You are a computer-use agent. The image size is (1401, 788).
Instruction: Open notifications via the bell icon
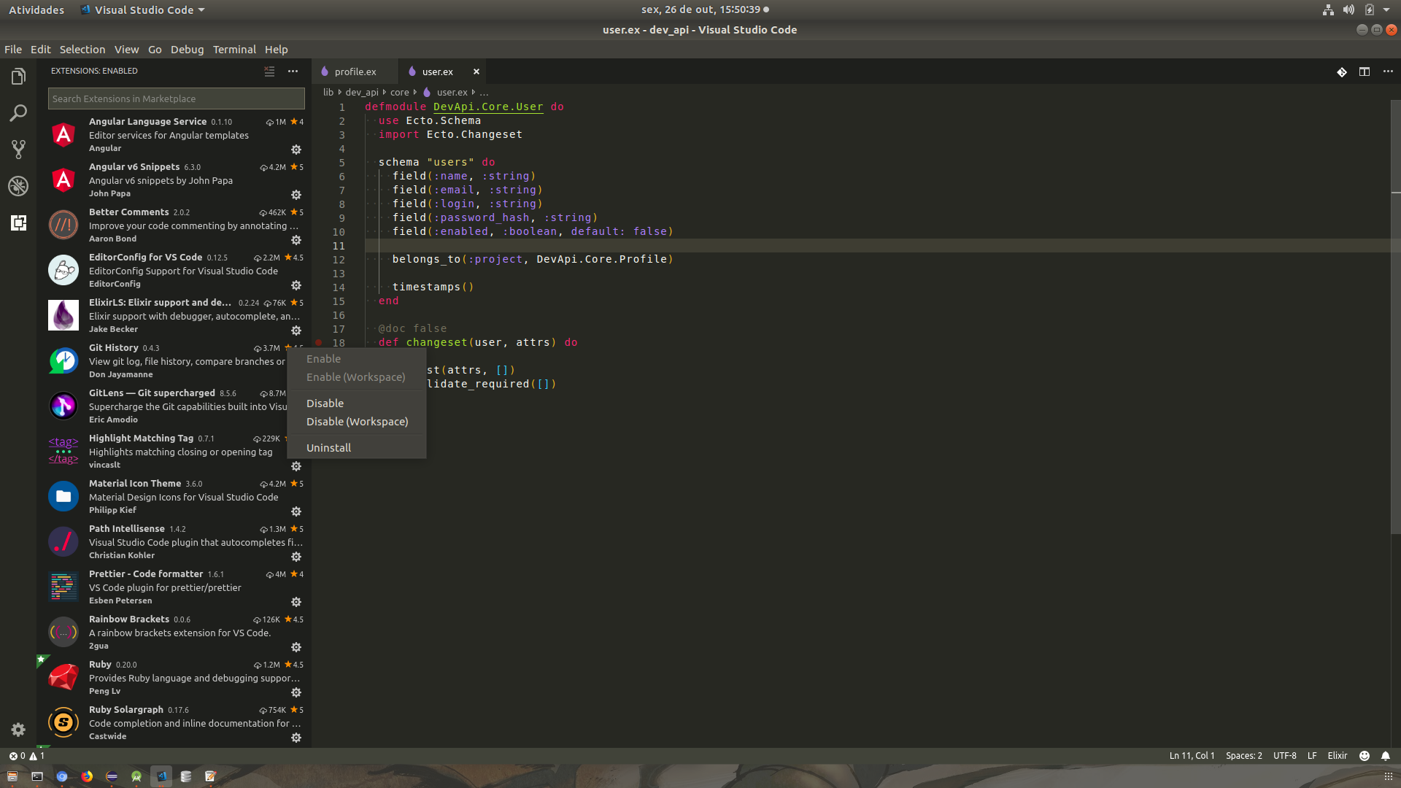coord(1386,755)
